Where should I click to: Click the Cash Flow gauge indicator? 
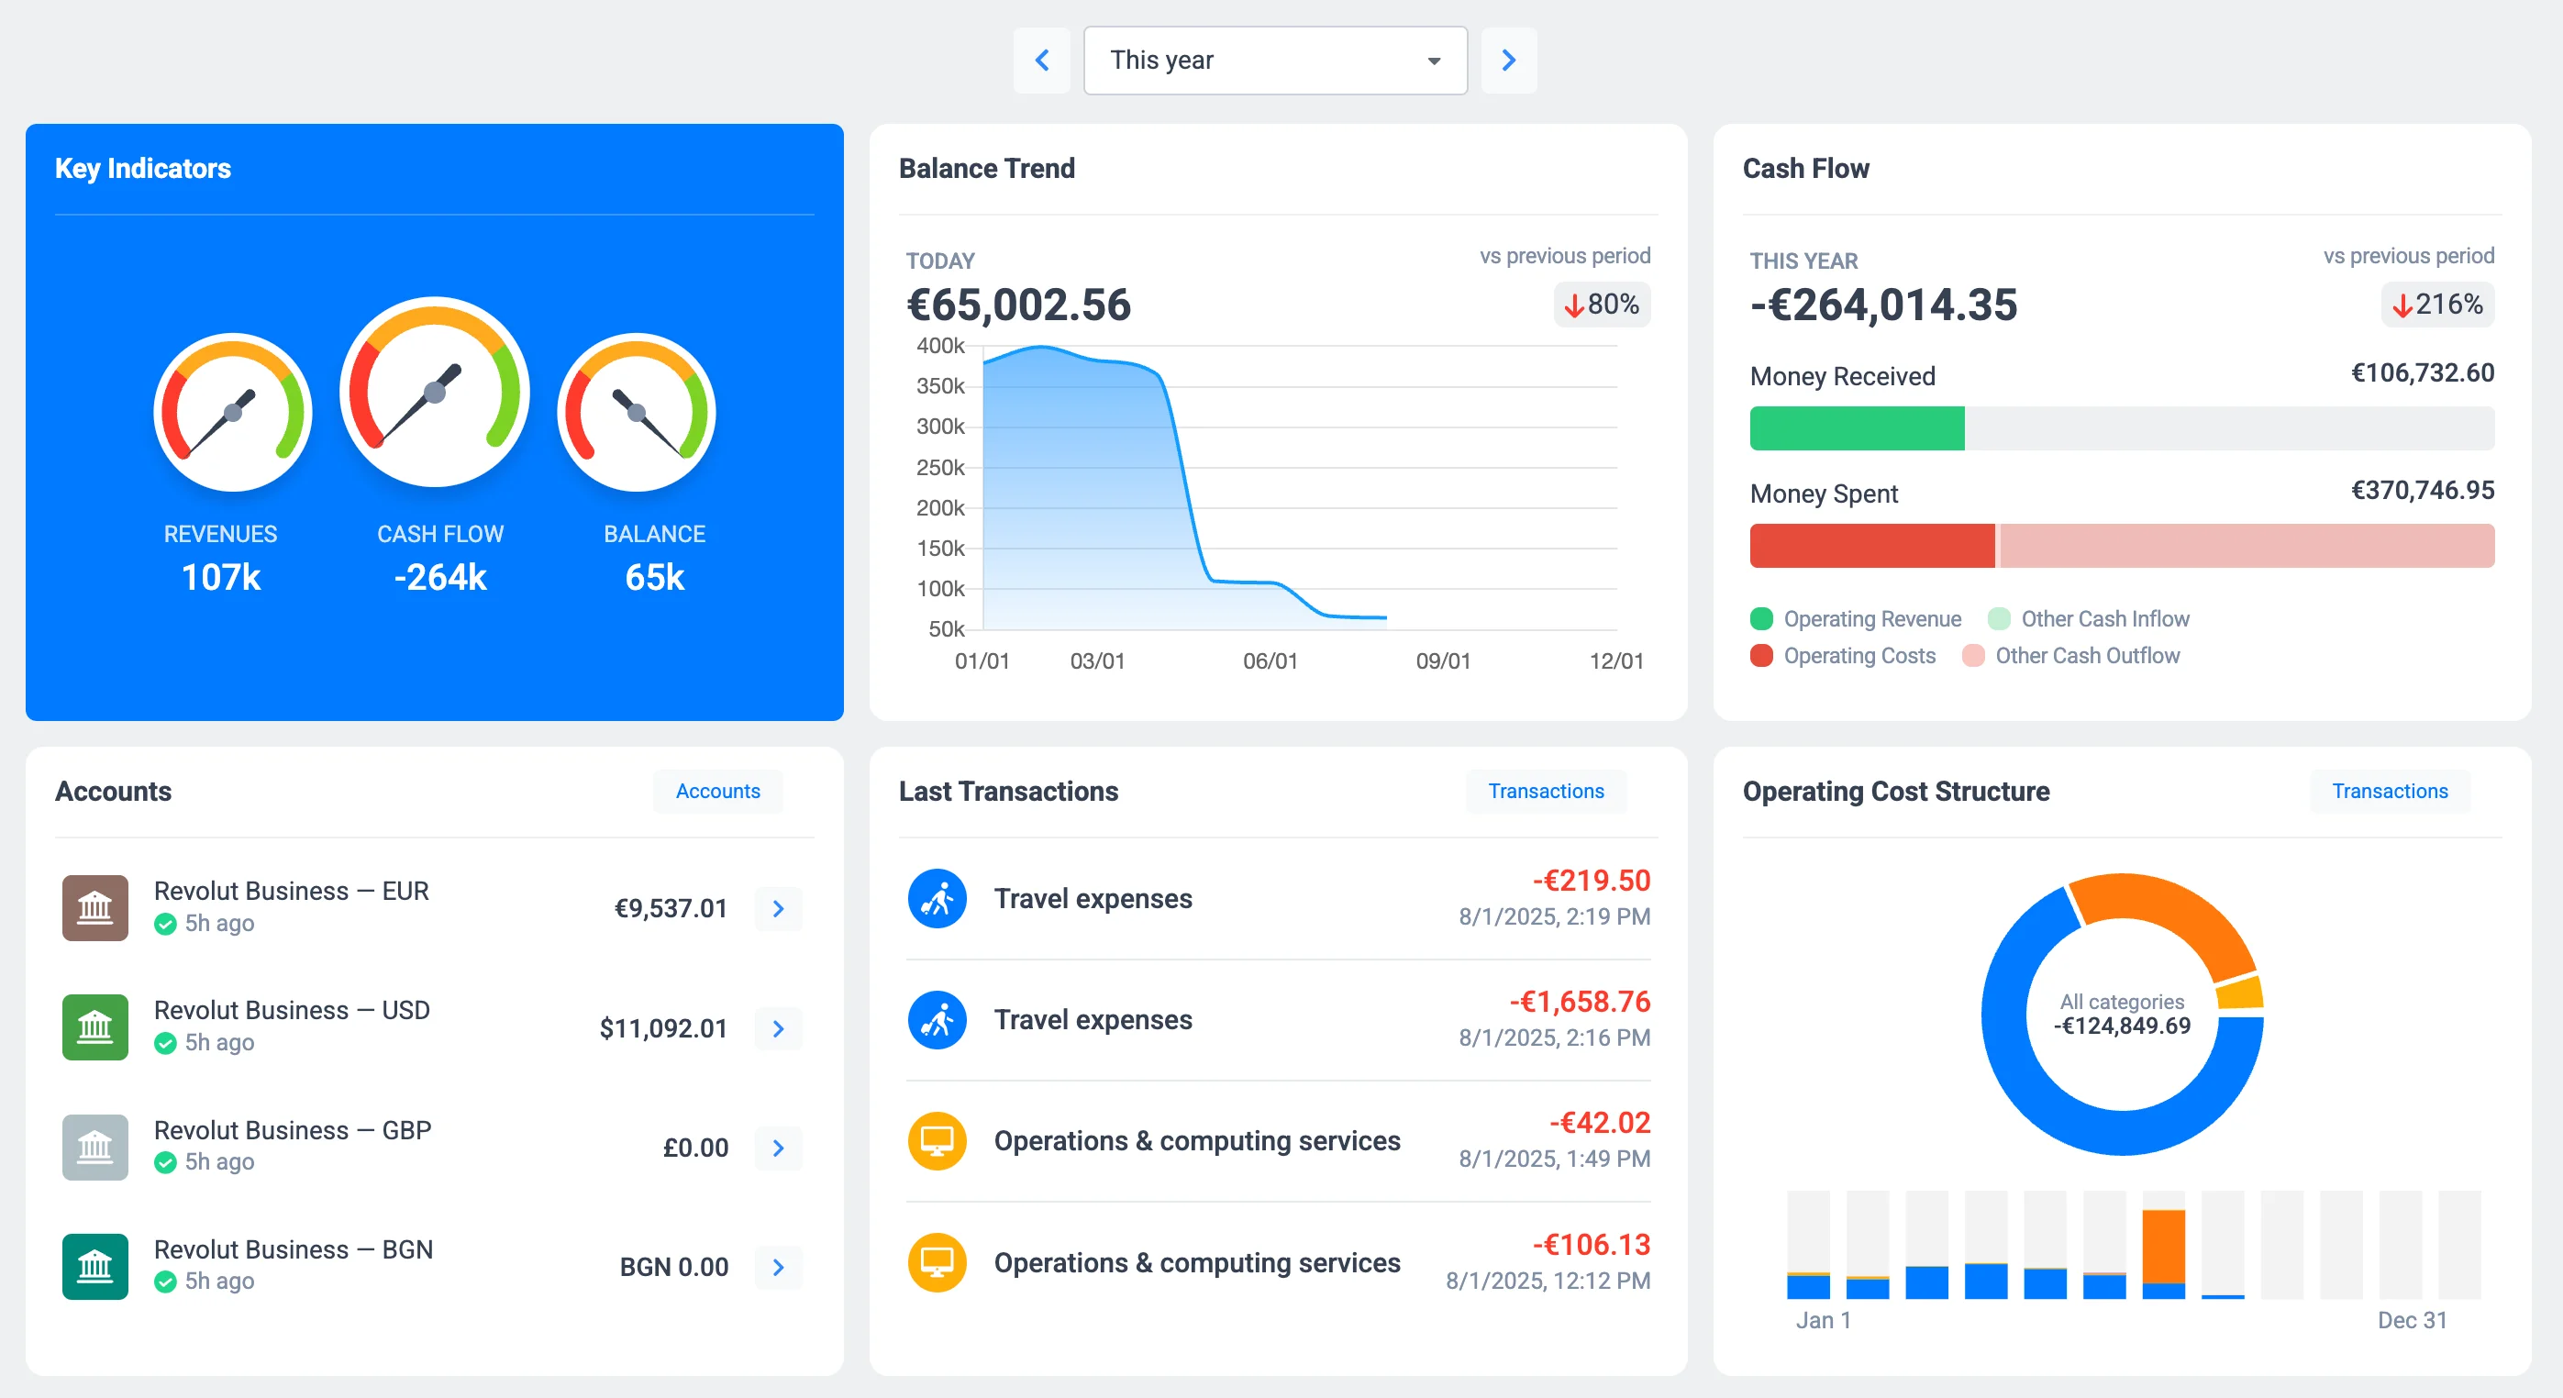coord(435,391)
